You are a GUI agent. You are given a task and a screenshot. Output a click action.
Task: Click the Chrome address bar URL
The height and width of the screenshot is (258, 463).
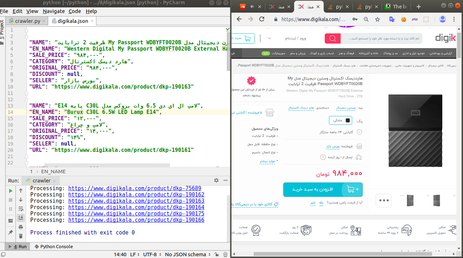313,19
